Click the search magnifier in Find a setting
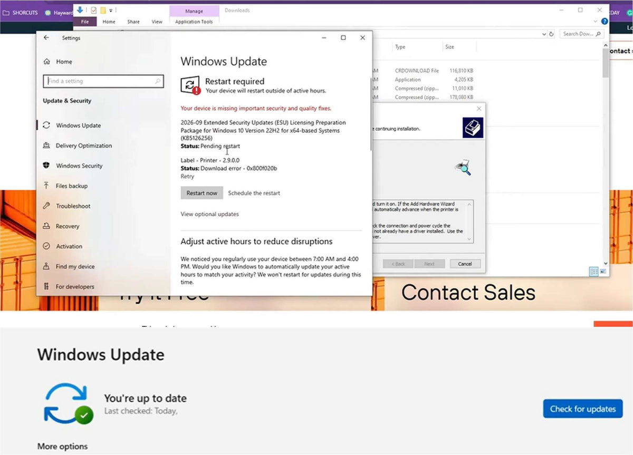 click(x=157, y=81)
